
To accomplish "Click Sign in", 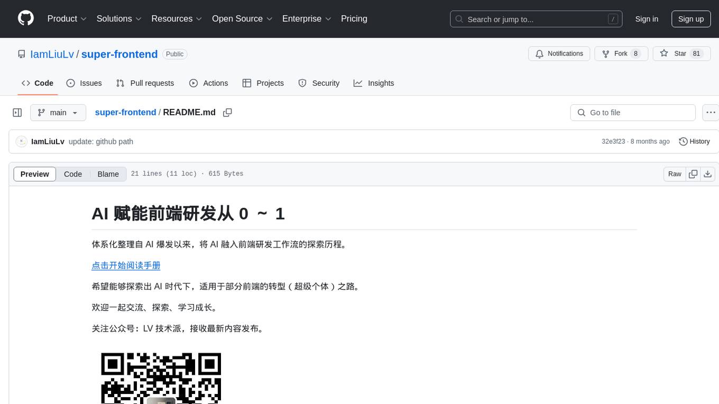I will click(647, 19).
